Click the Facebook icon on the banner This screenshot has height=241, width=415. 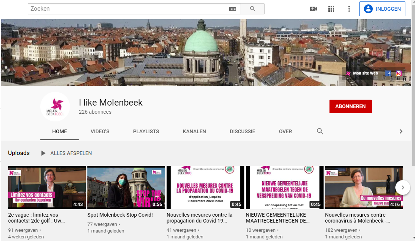click(388, 73)
